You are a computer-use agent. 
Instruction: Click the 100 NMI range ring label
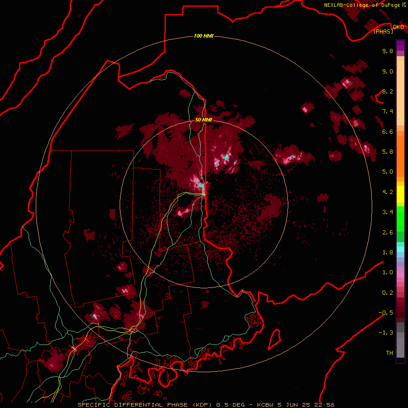coord(204,36)
